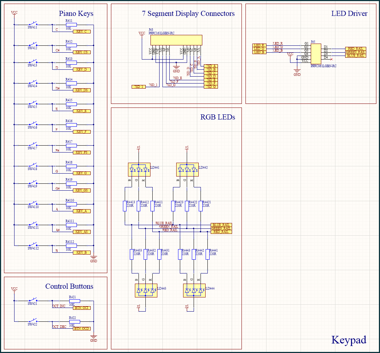Viewport: 380px width, 353px height.
Task: Click the KEY_AS port
Action: (82, 232)
